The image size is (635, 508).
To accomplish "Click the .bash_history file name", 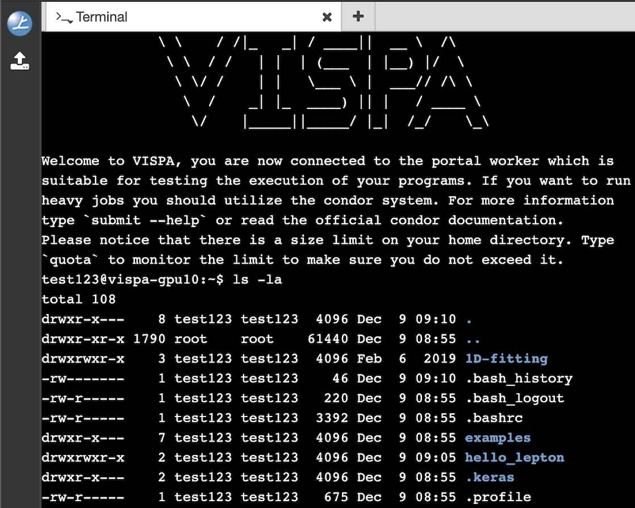I will click(518, 378).
